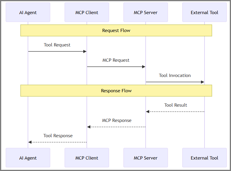
Task: Select the Tool Result message label
Action: (x=176, y=105)
